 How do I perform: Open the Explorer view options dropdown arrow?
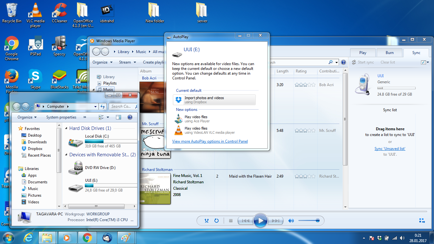point(108,117)
